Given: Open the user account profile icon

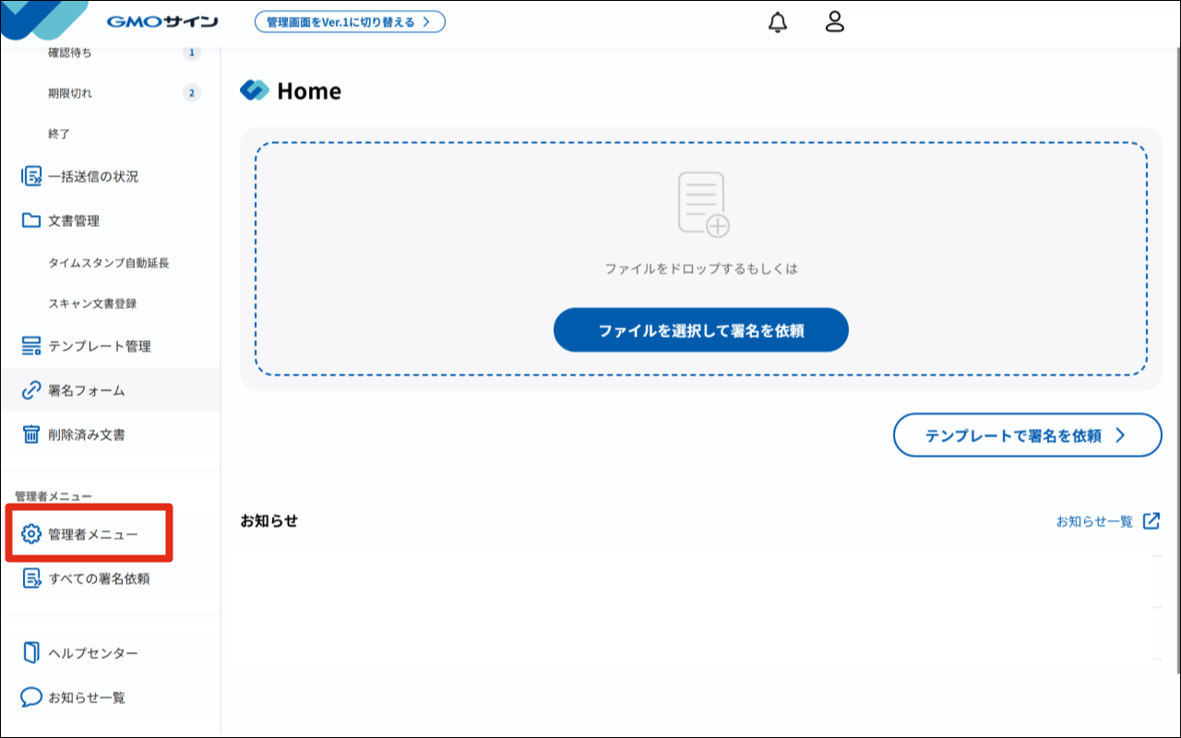Looking at the screenshot, I should coord(835,22).
